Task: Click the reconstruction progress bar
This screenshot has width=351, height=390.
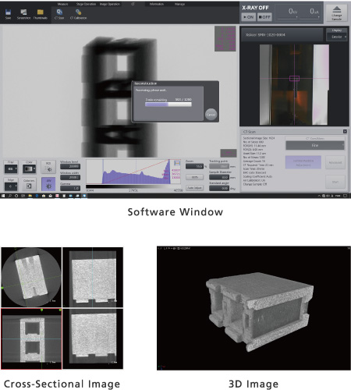Action: pyautogui.click(x=168, y=105)
